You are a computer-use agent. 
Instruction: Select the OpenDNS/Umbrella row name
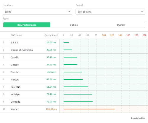click(x=22, y=50)
